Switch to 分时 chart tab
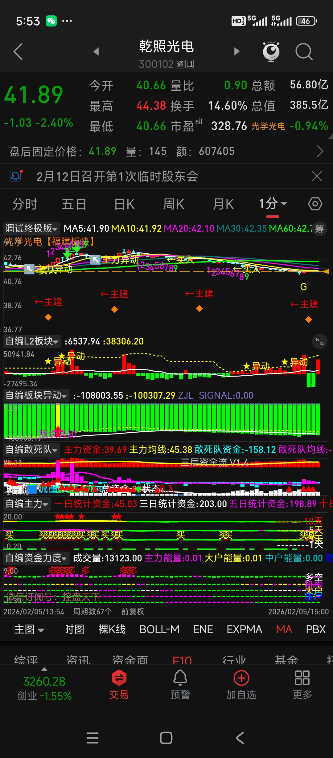The image size is (333, 758). 25,204
